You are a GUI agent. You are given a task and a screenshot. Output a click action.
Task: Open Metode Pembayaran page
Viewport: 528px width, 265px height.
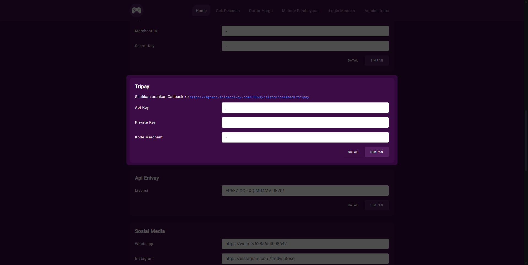click(301, 11)
